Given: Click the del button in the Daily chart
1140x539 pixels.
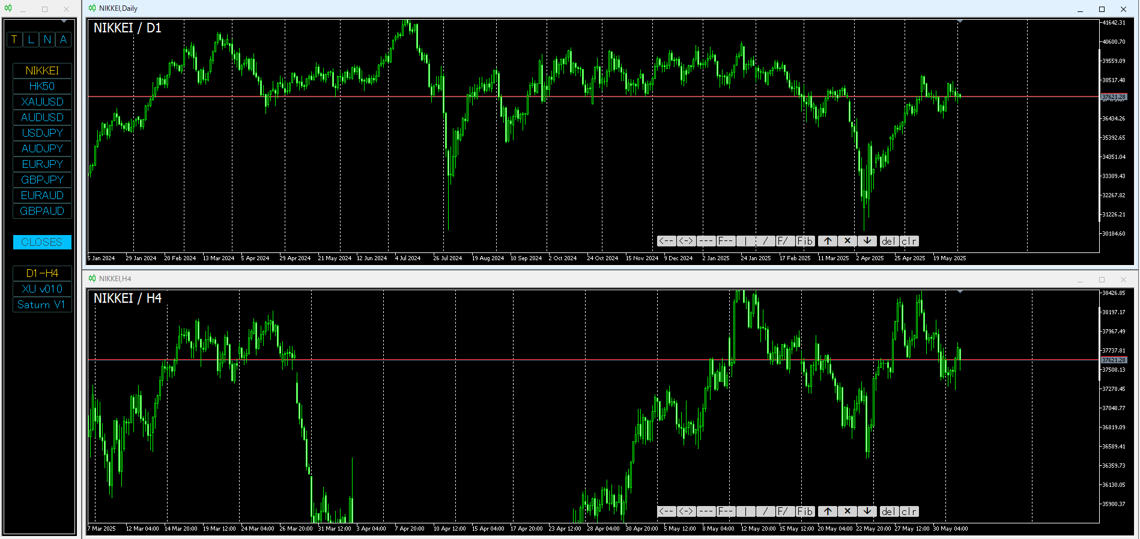Looking at the screenshot, I should (x=889, y=241).
